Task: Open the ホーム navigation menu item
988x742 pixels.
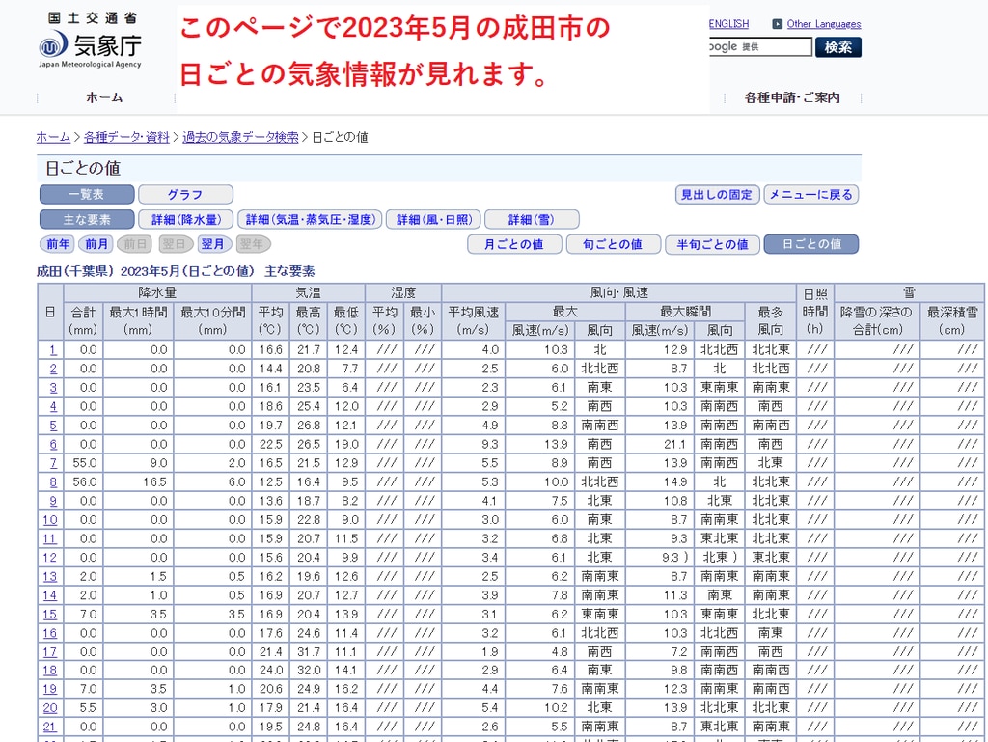Action: click(x=104, y=97)
